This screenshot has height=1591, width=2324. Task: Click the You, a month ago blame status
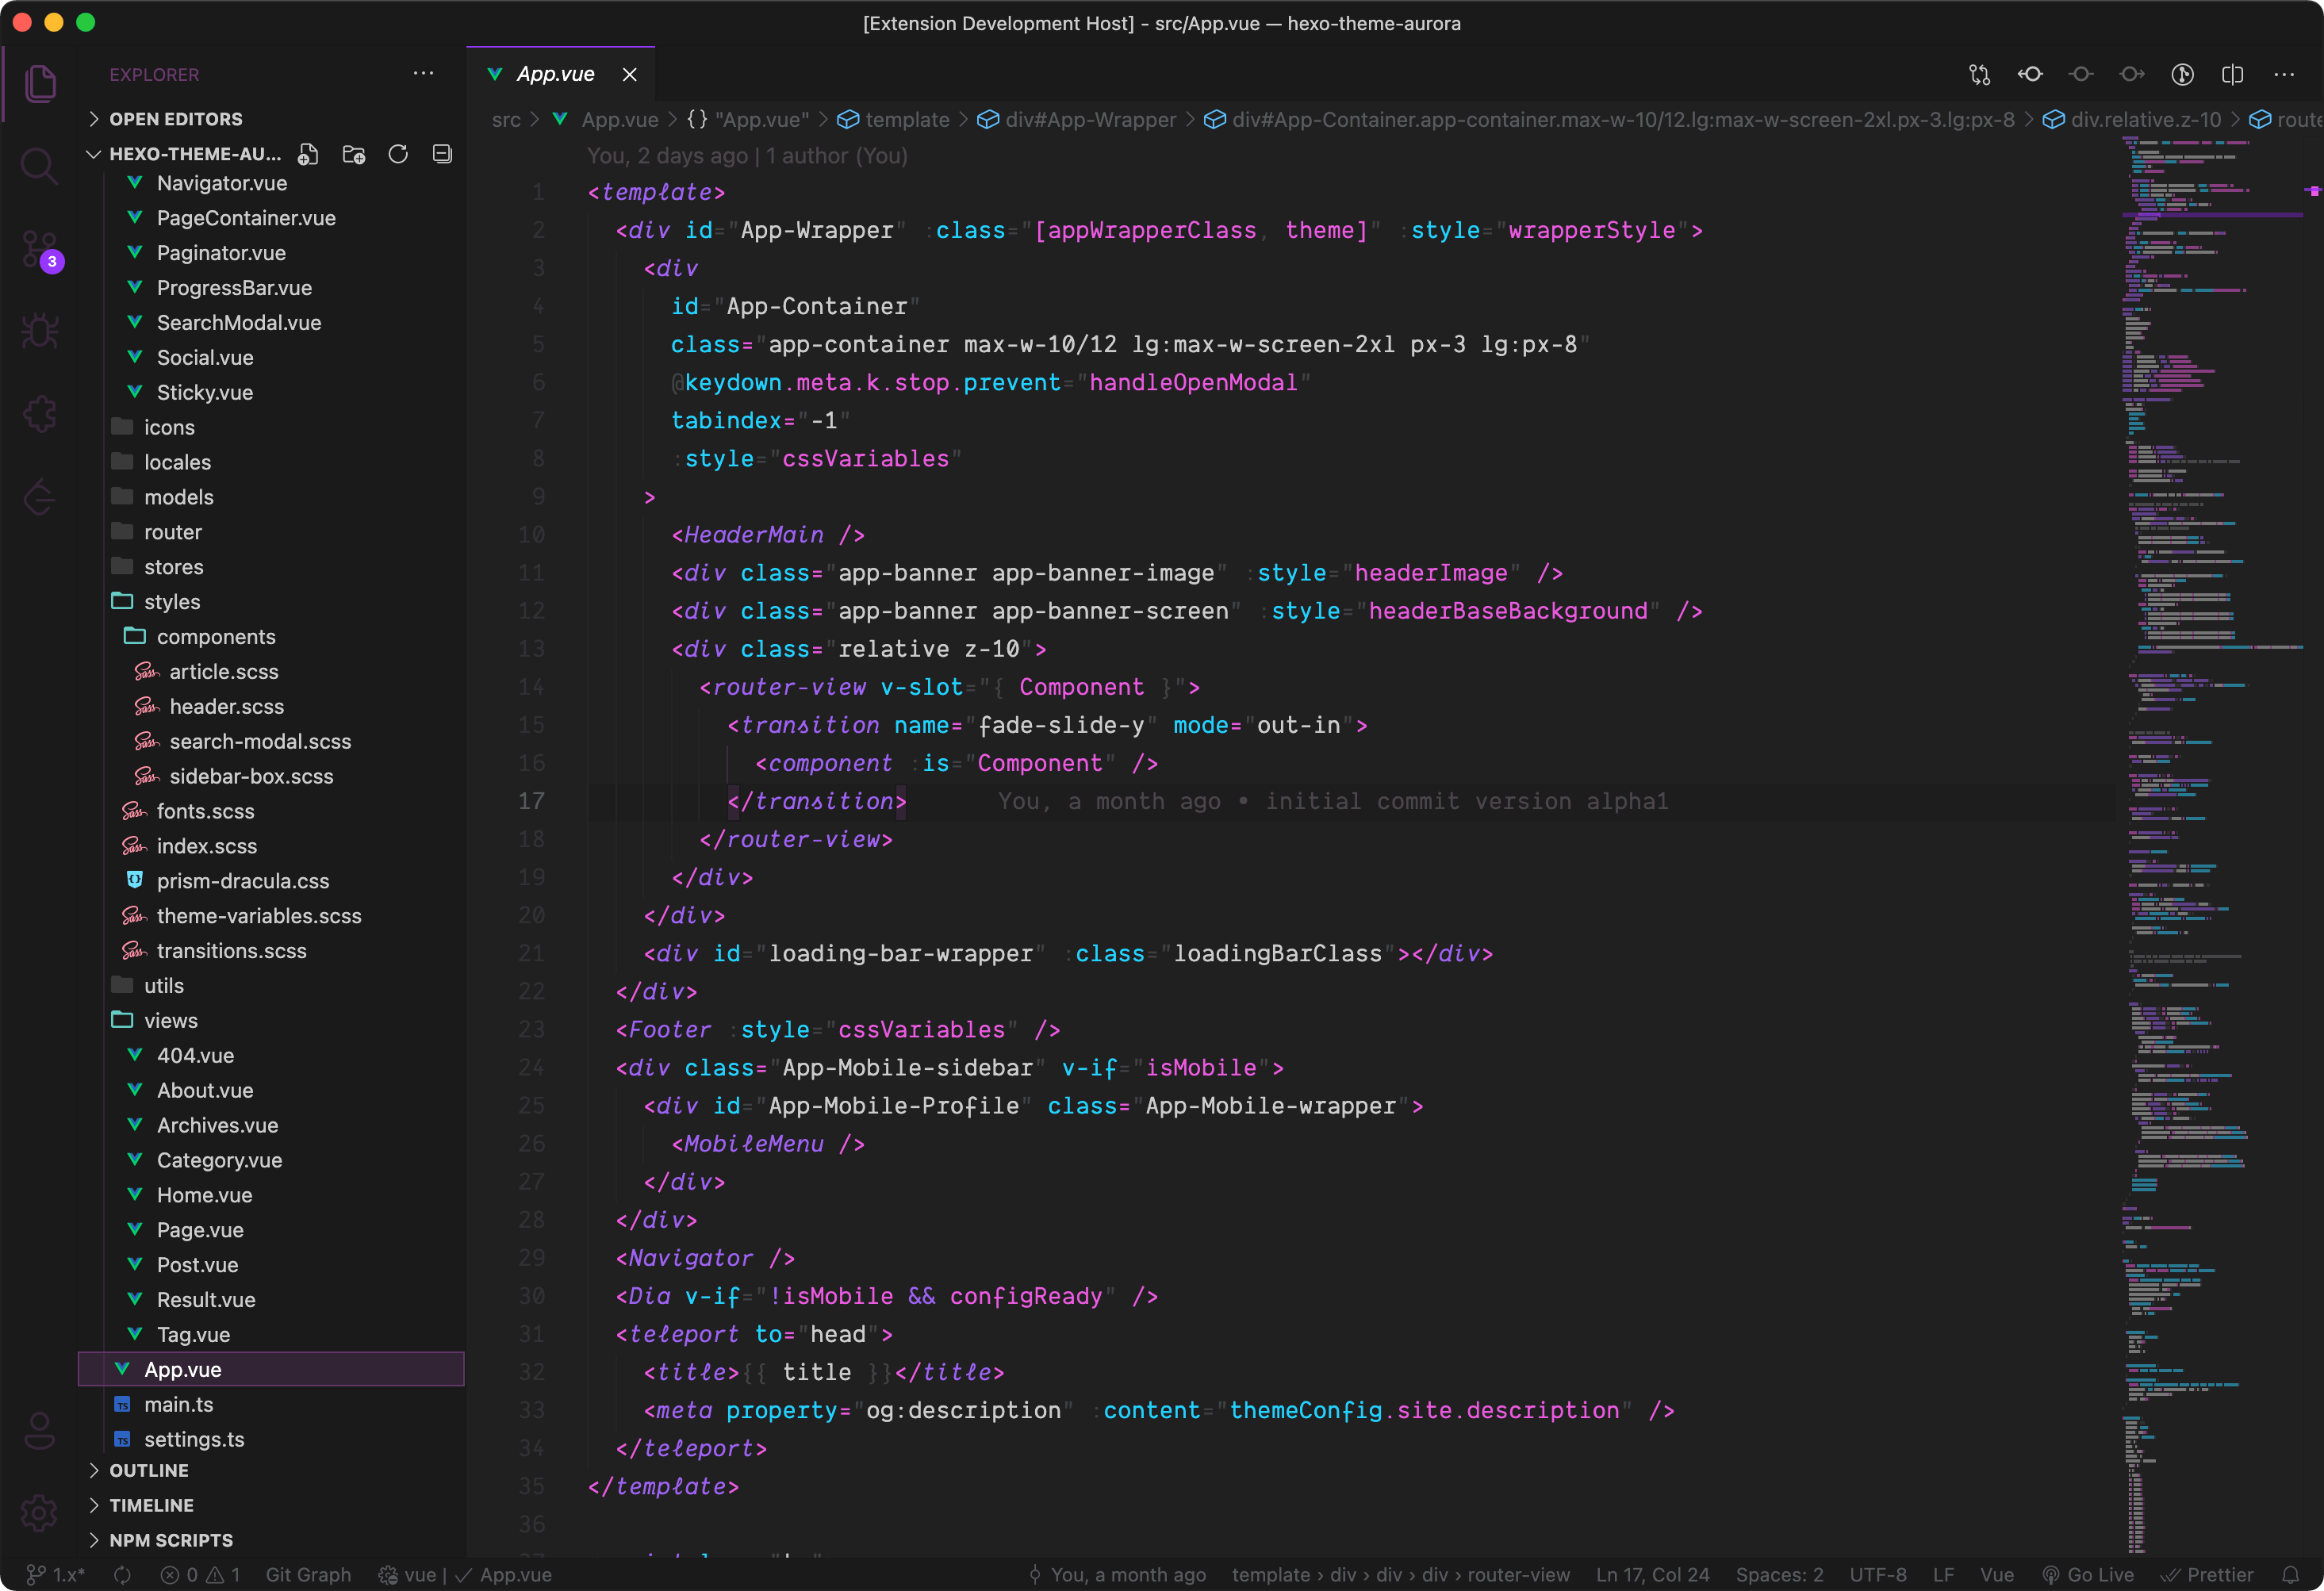pos(1117,1575)
